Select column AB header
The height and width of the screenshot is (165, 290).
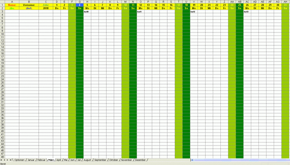coord(240,2)
